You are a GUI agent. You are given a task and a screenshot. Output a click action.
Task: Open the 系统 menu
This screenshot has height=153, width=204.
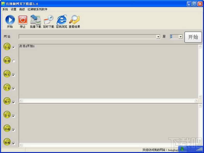click(5, 9)
